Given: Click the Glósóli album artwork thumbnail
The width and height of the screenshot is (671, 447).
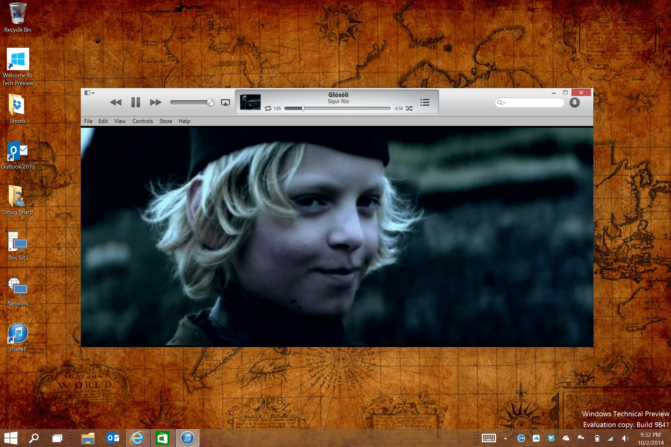Looking at the screenshot, I should point(250,102).
